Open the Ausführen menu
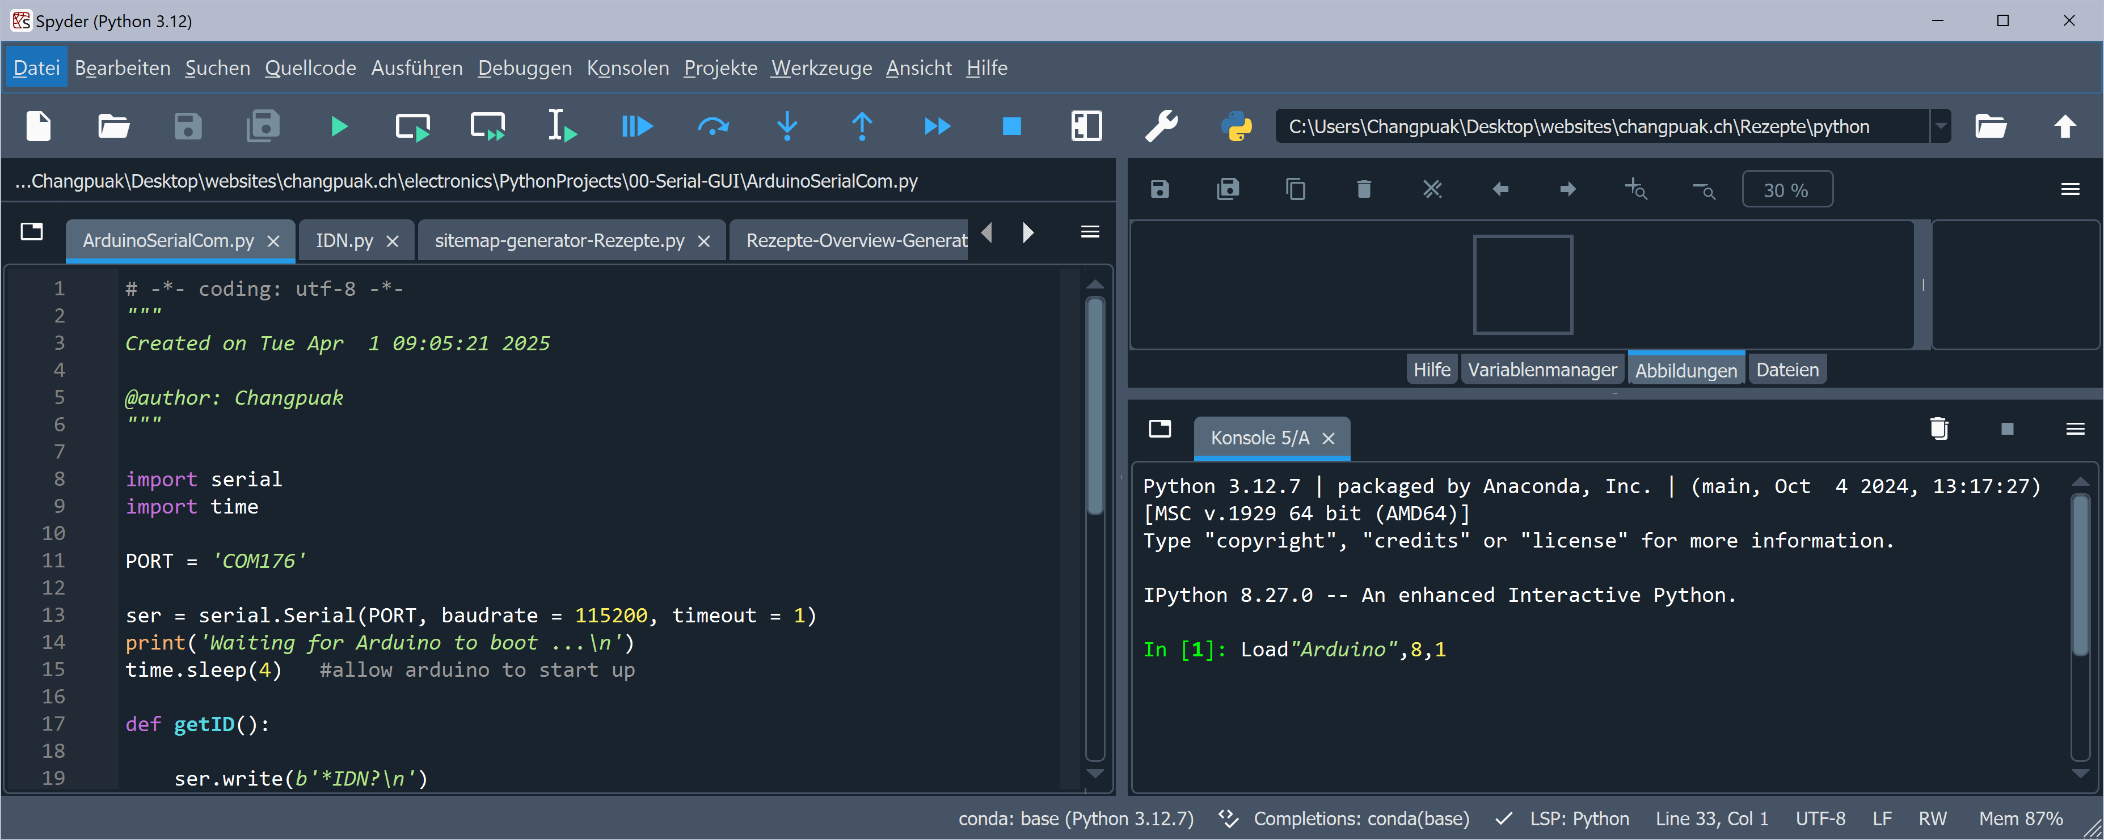Viewport: 2104px width, 840px height. [x=416, y=68]
